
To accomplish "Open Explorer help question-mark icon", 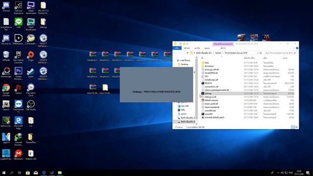I will 297,48.
